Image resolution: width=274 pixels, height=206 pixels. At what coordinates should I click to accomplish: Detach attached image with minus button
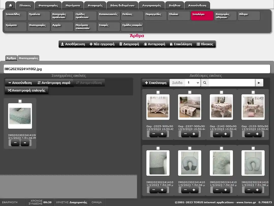25,143
